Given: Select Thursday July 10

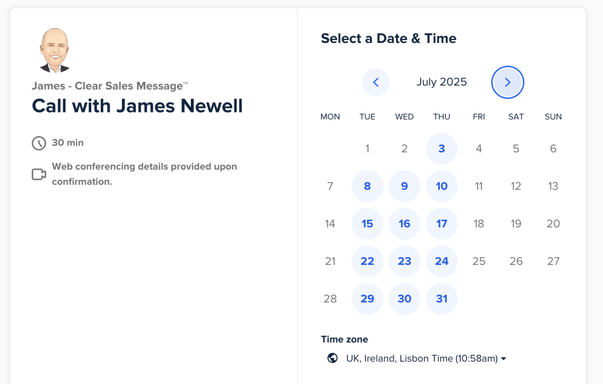Looking at the screenshot, I should point(442,186).
